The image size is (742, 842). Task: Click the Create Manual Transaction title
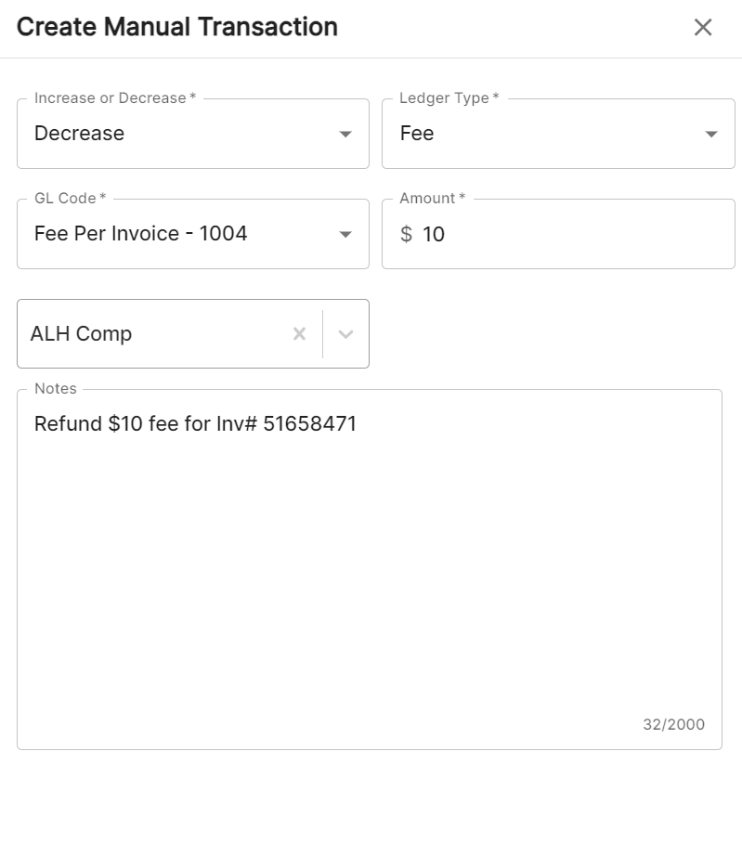pos(176,27)
